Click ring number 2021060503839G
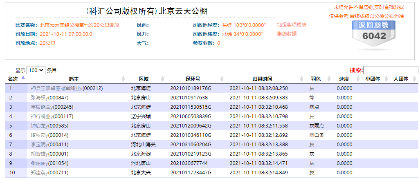 tap(191, 116)
